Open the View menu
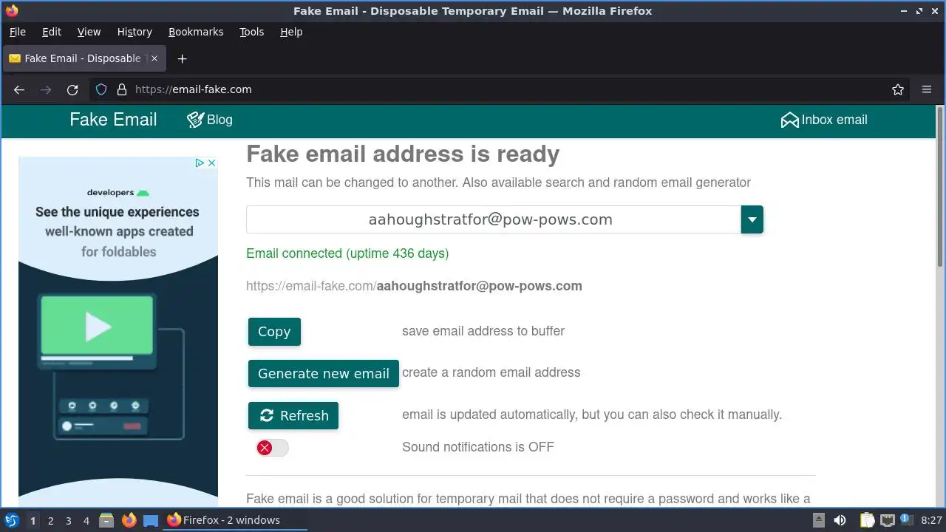This screenshot has height=532, width=946. [89, 32]
